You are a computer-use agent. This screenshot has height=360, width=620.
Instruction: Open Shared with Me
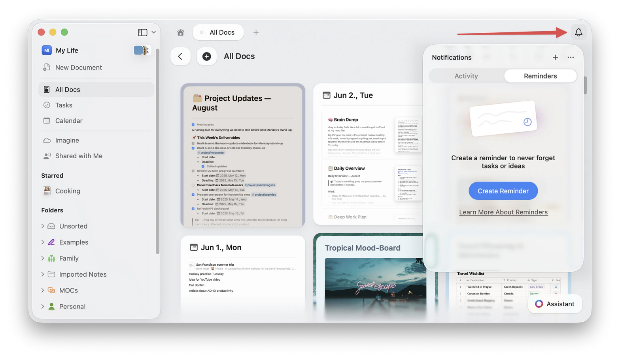coord(96,156)
